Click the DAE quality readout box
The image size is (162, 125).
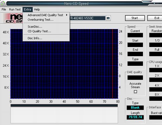(135, 78)
